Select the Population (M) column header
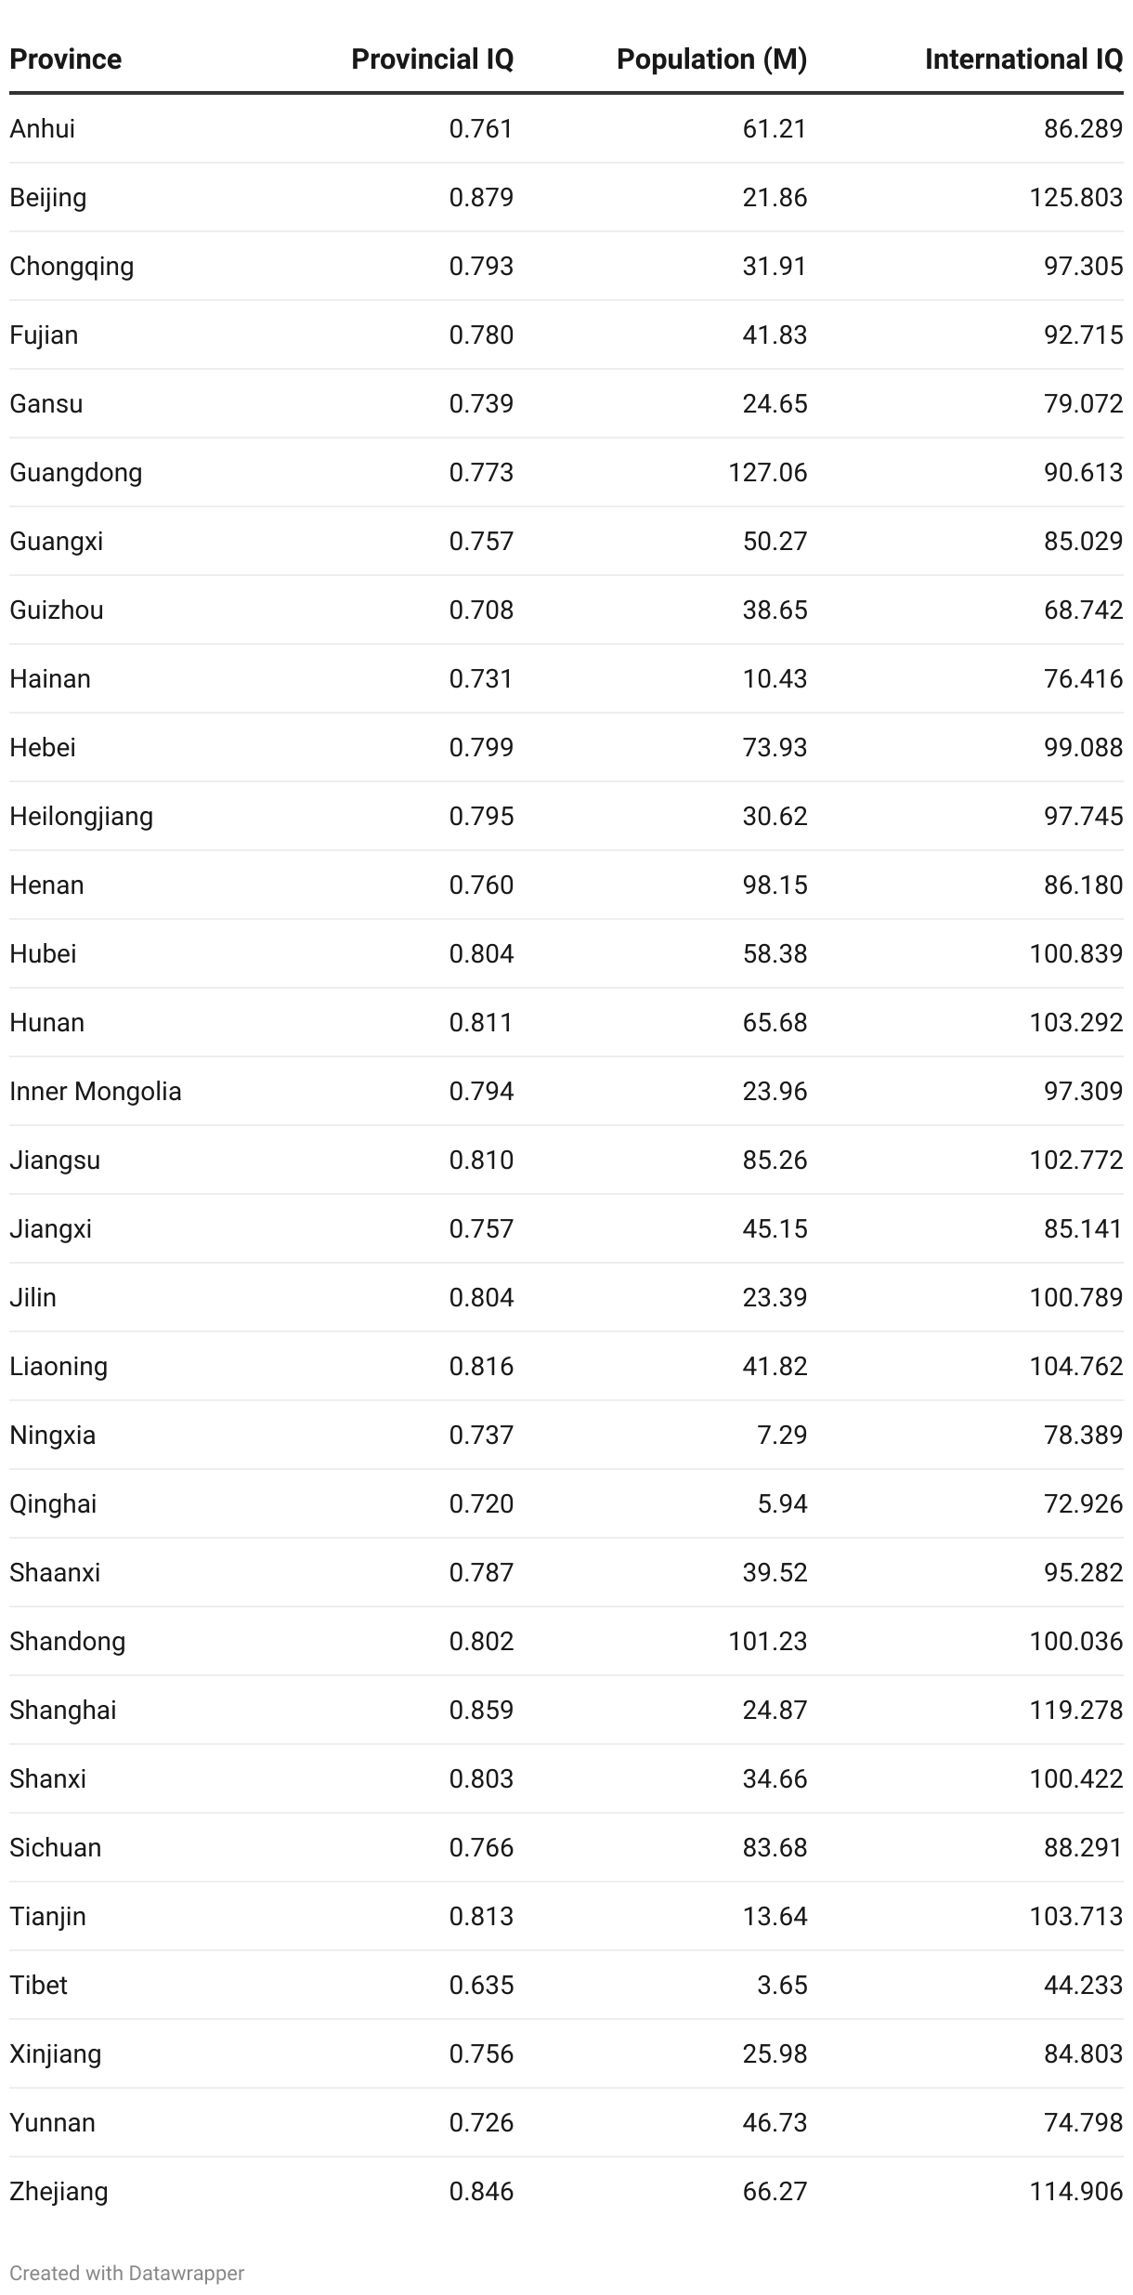The width and height of the screenshot is (1133, 2295). click(711, 59)
